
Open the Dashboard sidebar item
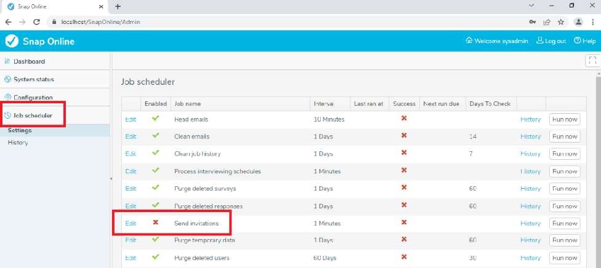coord(28,61)
